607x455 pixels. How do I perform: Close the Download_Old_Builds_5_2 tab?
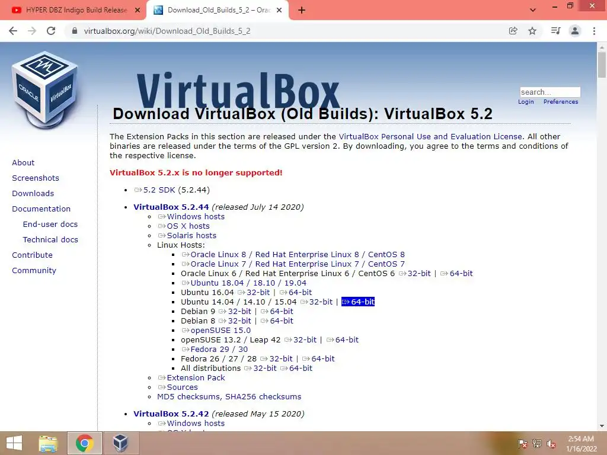pos(279,11)
